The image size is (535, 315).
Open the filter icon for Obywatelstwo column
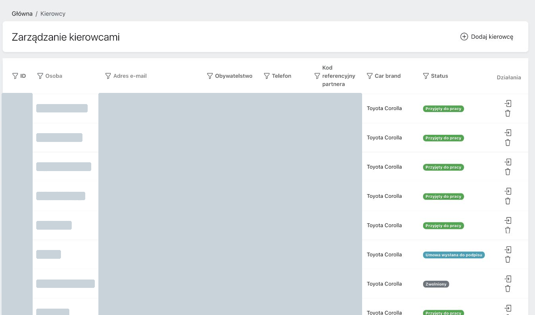pos(210,76)
